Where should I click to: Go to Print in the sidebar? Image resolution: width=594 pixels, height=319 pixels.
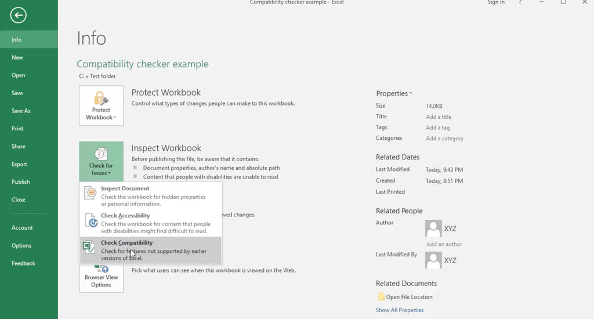[x=17, y=129]
